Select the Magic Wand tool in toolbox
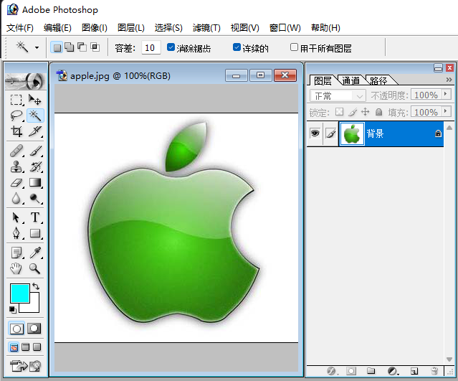 click(35, 116)
